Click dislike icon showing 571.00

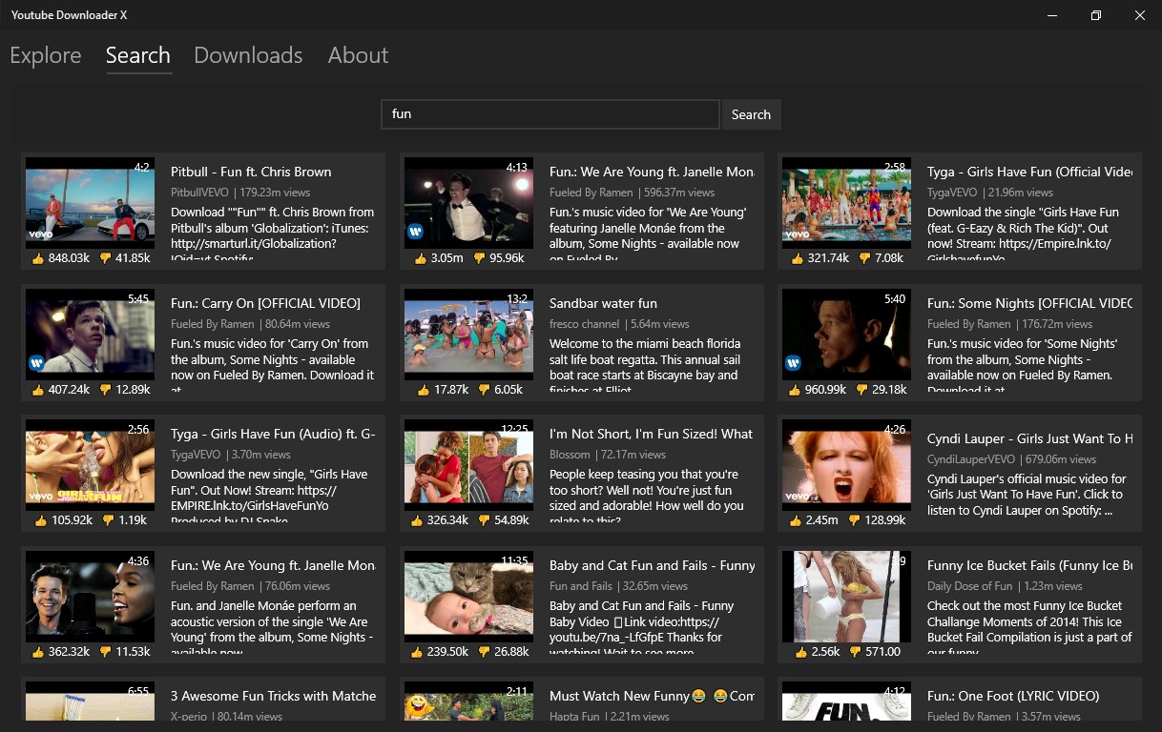point(856,652)
